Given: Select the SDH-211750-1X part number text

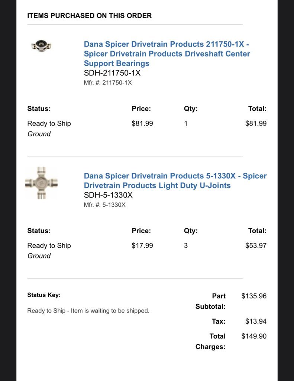Looking at the screenshot, I should click(112, 73).
